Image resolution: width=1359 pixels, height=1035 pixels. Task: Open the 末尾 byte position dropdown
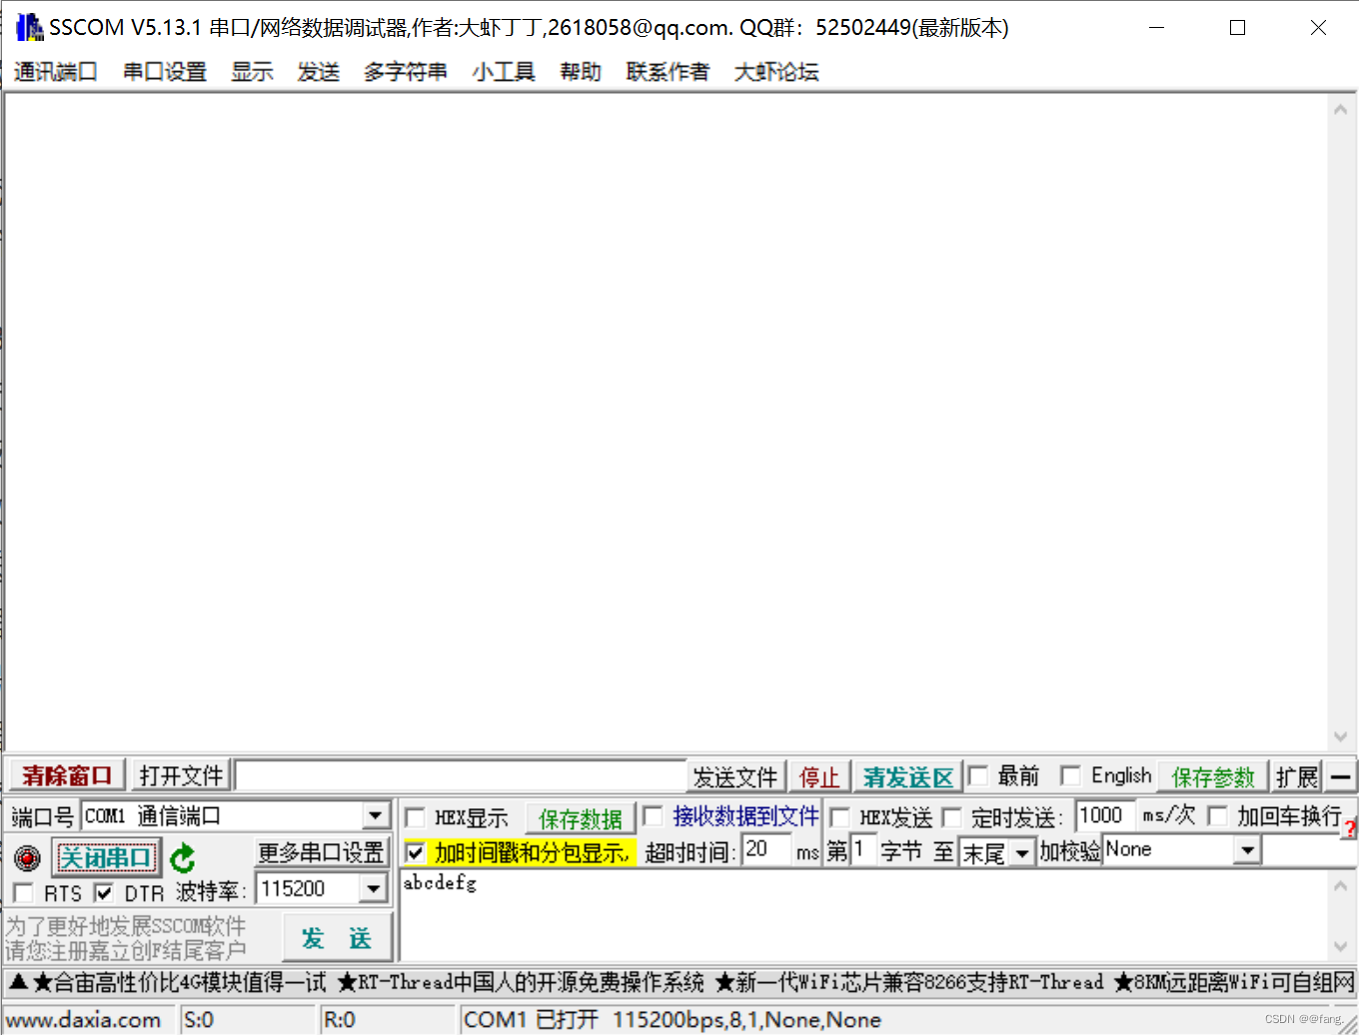tap(1021, 853)
